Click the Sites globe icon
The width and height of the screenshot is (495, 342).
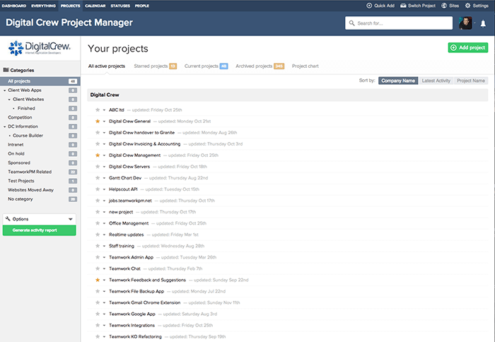coord(444,6)
